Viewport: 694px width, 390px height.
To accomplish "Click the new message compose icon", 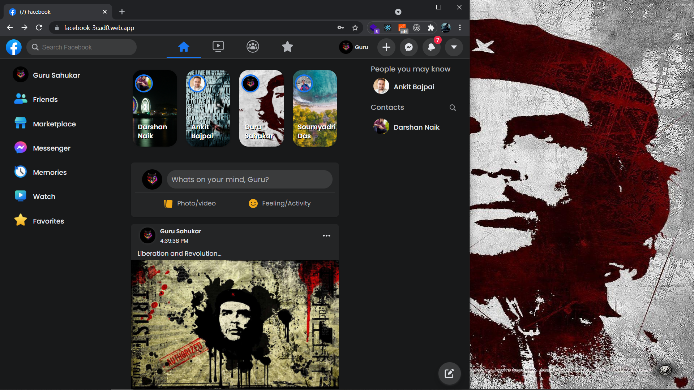I will point(449,373).
